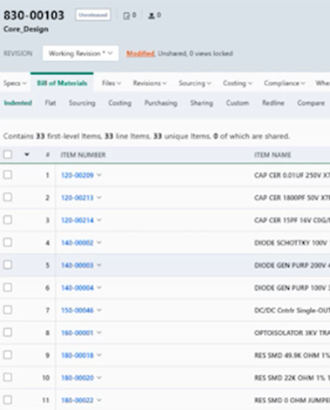Open item 120-00214 link

click(77, 220)
